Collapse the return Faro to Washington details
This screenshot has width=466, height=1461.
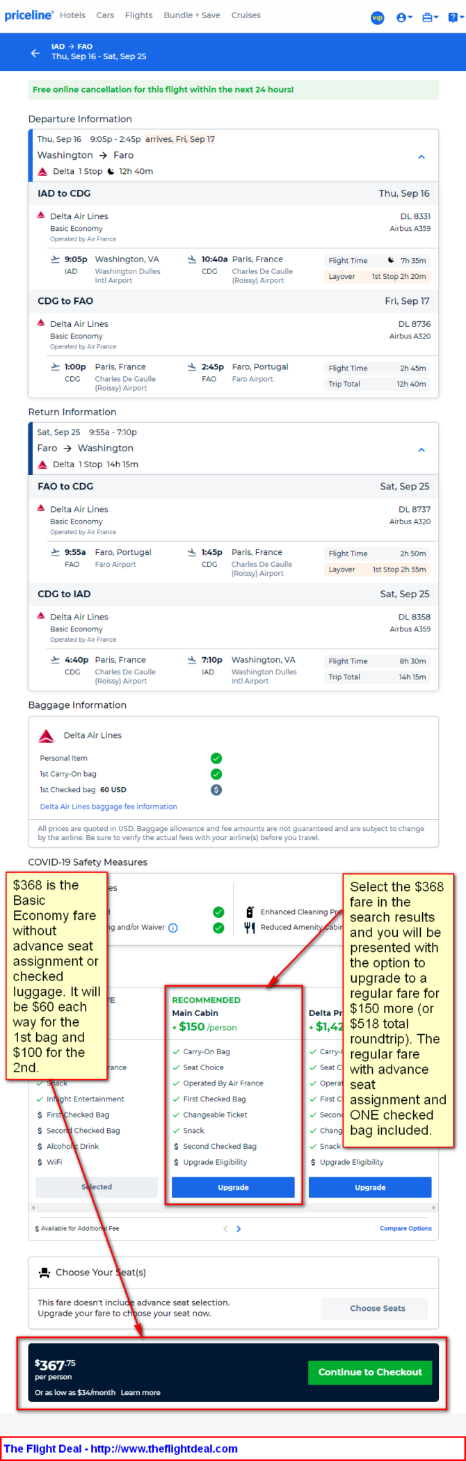coord(421,449)
